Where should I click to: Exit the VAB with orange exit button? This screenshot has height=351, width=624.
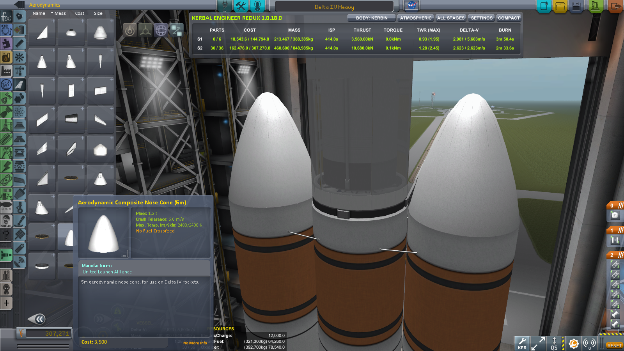pyautogui.click(x=615, y=6)
